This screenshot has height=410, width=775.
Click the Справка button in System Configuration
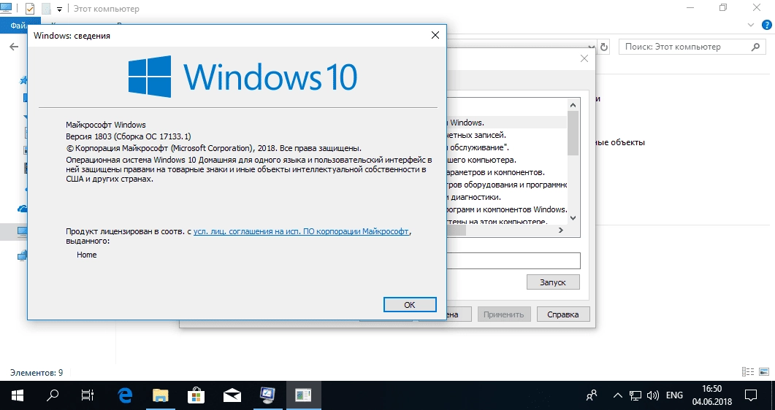coord(563,314)
